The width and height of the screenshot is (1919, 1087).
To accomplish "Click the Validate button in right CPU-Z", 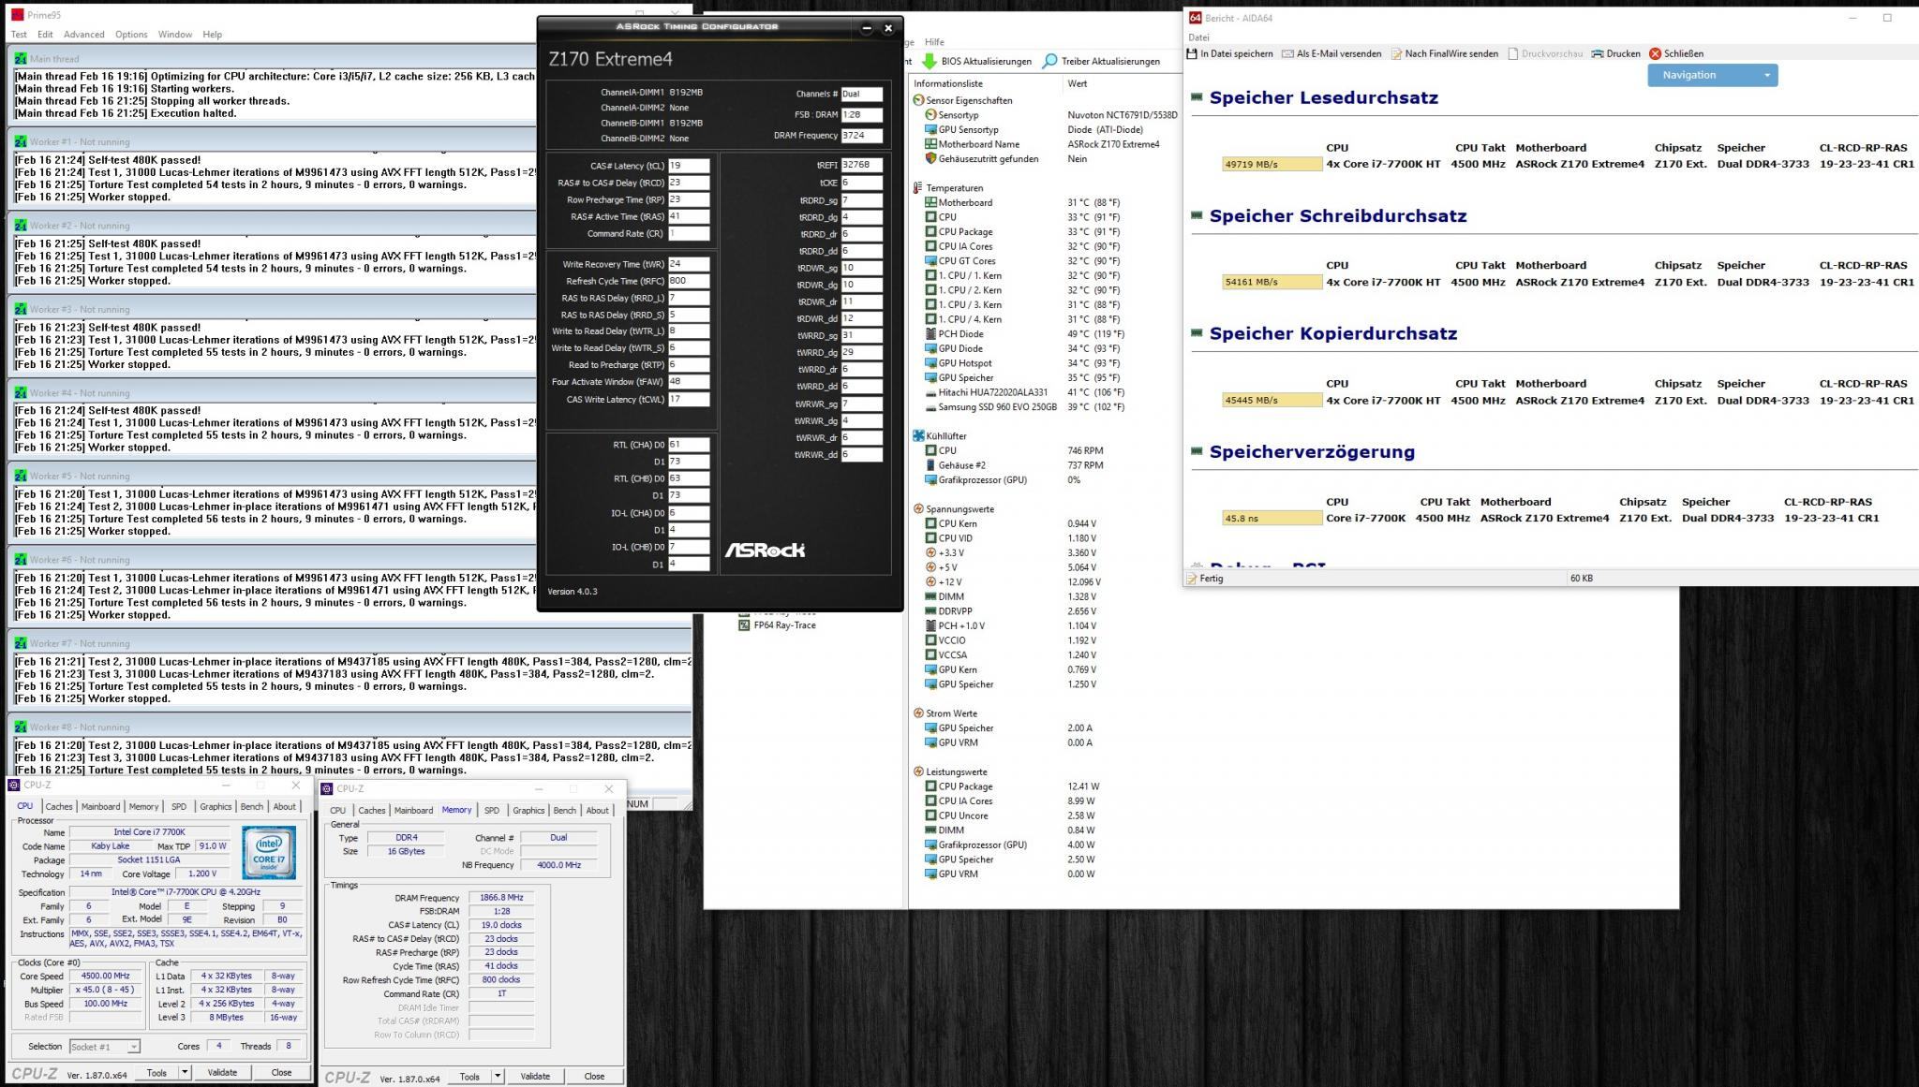I will tap(535, 1076).
